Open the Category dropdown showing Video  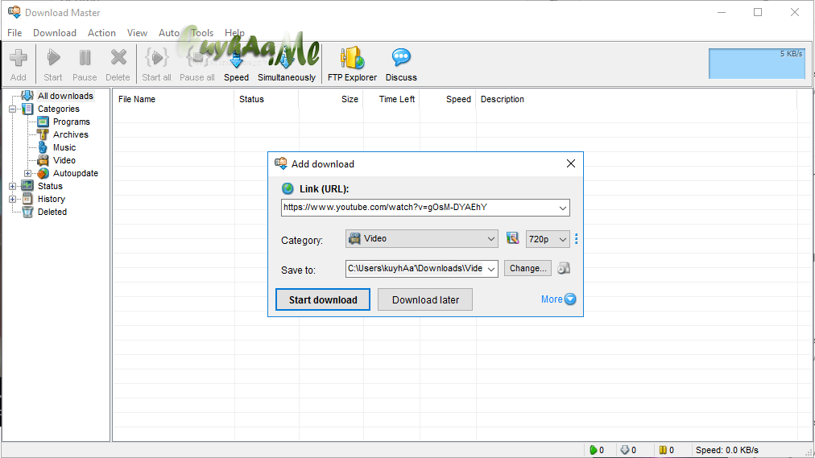tap(421, 239)
